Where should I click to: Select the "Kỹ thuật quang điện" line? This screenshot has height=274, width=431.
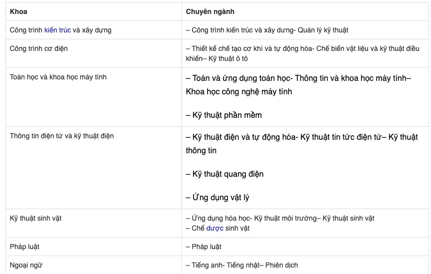[x=227, y=174]
